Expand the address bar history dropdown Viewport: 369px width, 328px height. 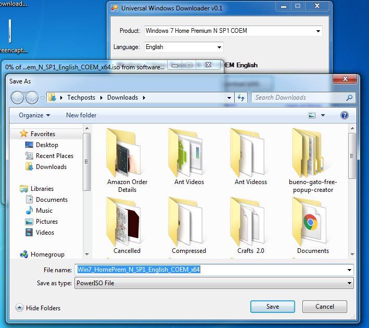pyautogui.click(x=229, y=98)
